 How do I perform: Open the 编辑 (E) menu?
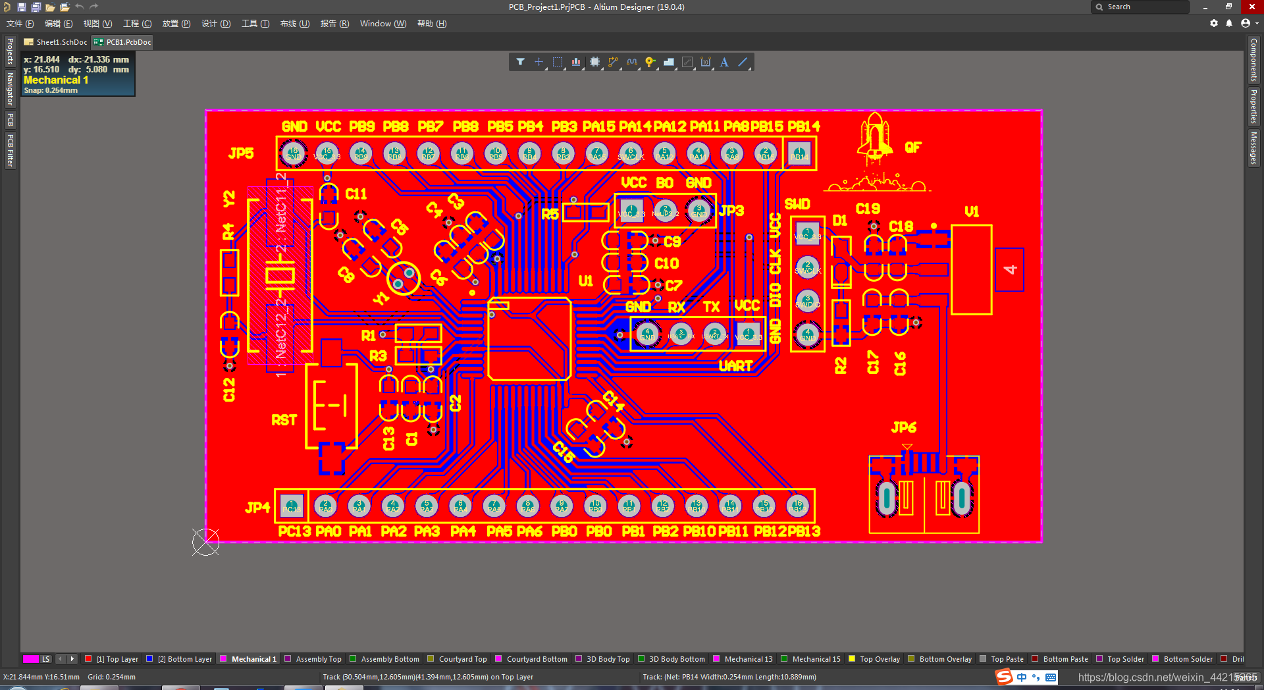[59, 24]
